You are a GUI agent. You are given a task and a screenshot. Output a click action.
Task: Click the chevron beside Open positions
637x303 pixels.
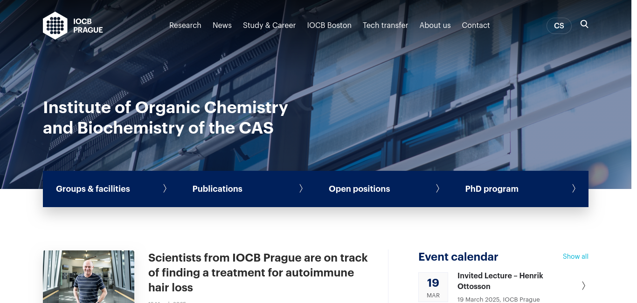pos(437,189)
